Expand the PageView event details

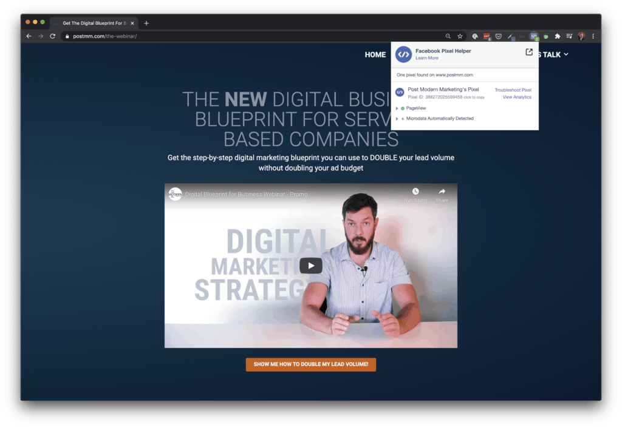[397, 108]
